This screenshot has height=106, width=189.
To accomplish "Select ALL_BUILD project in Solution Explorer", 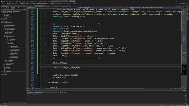I will (8, 14).
